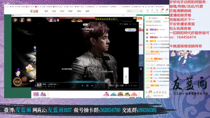This screenshot has height=118, width=210.
Task: Open the 鱼吧 forum tab
Action: pyautogui.click(x=87, y=11)
